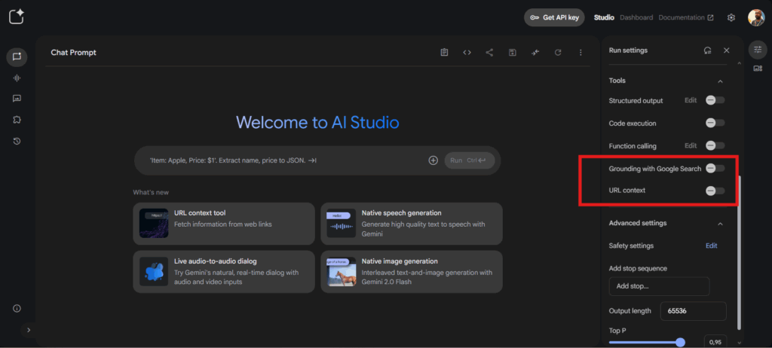Click Edit next to Function calling
The height and width of the screenshot is (348, 772).
coord(691,145)
